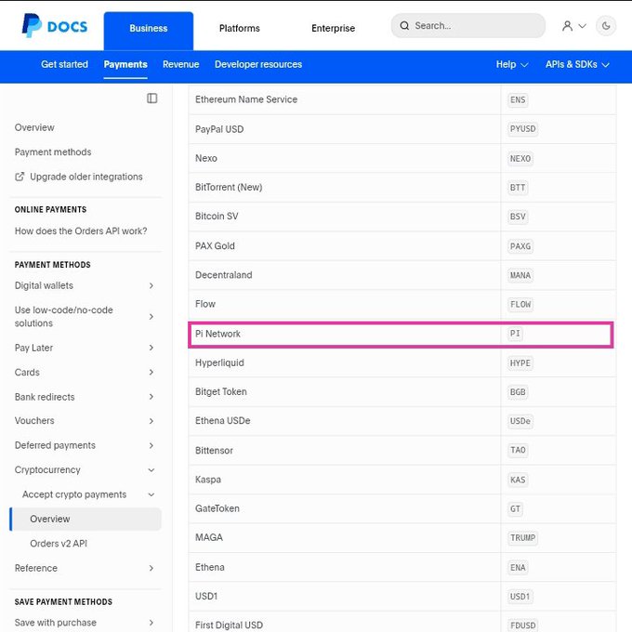Click the USD1 ticker code badge
The height and width of the screenshot is (632, 632).
[520, 597]
